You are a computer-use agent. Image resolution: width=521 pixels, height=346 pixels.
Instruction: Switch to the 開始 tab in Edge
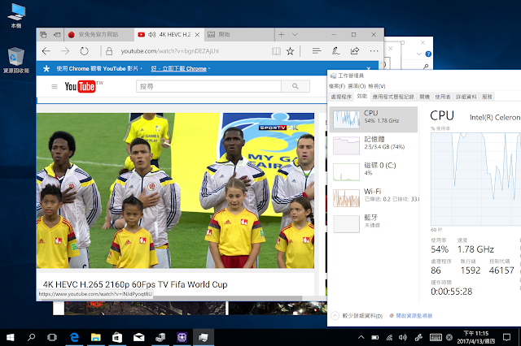[x=239, y=34]
